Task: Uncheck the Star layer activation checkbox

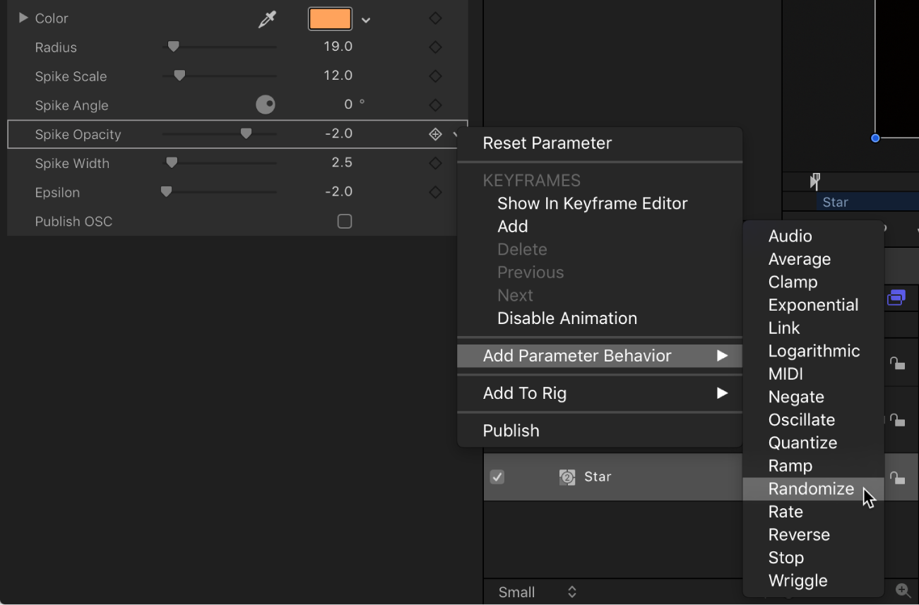Action: point(497,477)
